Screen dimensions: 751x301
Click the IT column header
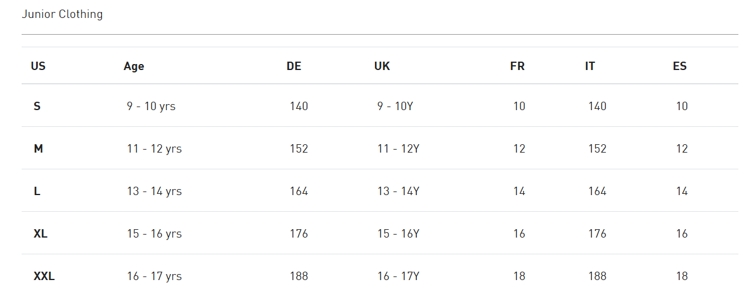pyautogui.click(x=590, y=66)
